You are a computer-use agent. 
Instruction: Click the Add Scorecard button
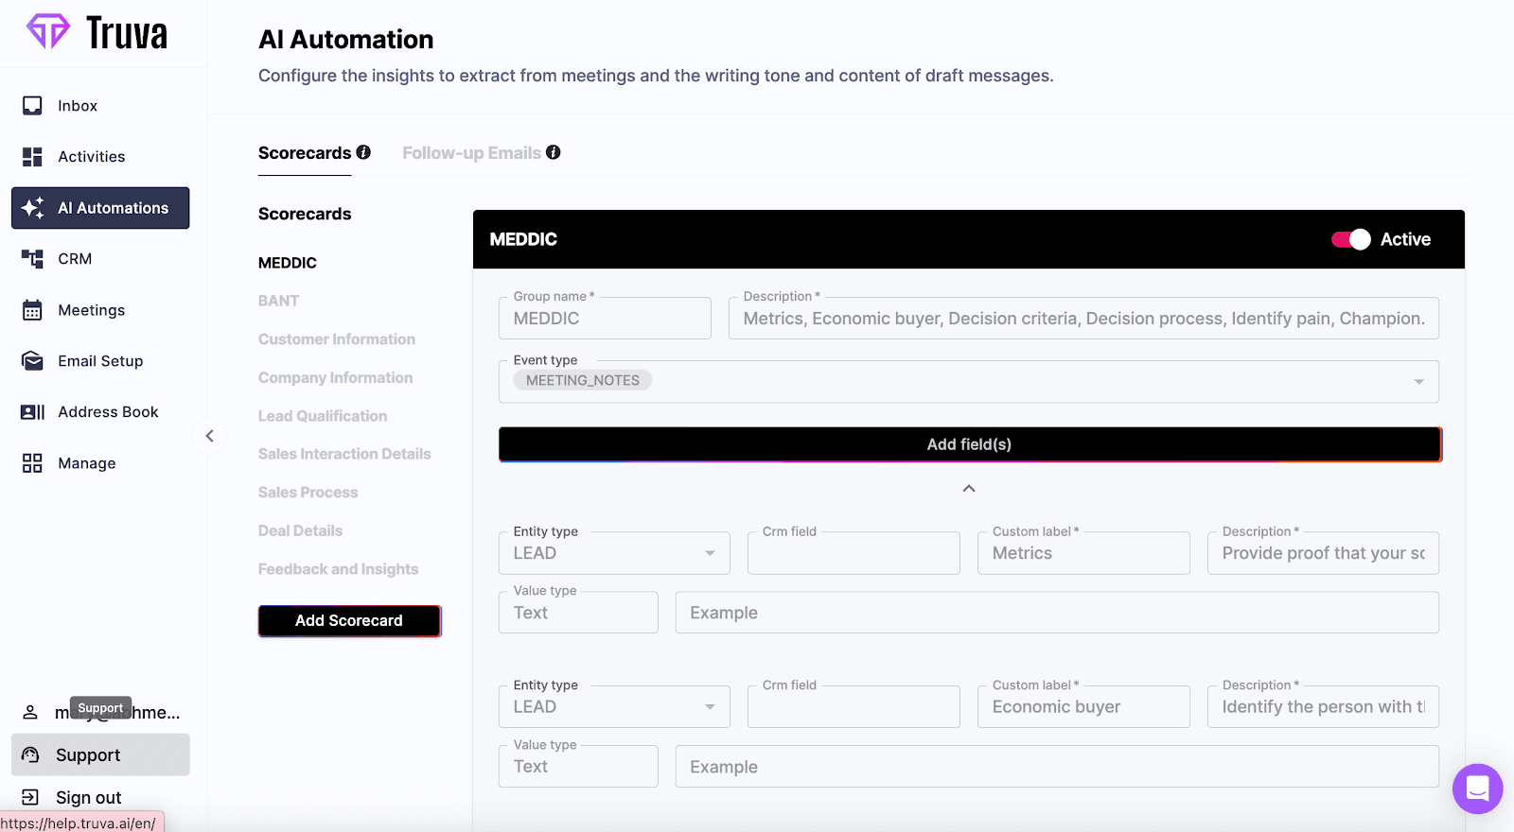[349, 621]
